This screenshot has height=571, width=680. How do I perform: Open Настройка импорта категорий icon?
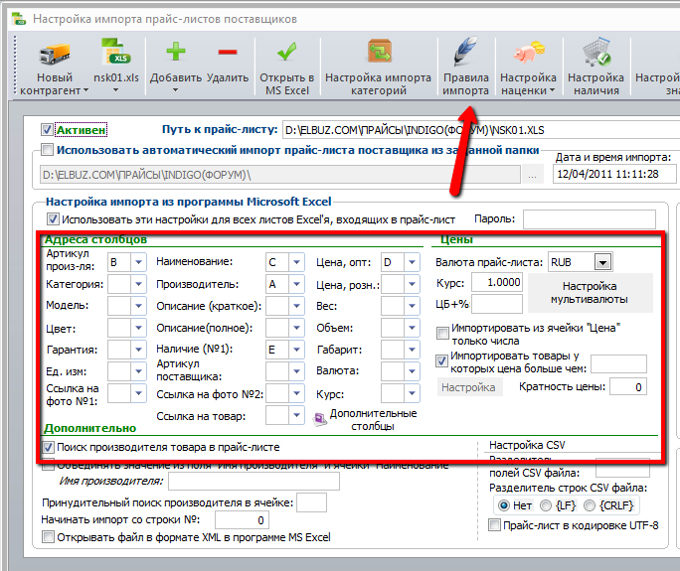pyautogui.click(x=380, y=52)
